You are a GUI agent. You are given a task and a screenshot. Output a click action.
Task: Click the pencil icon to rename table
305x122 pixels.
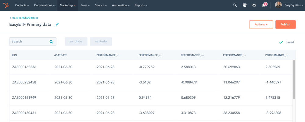coord(57,24)
